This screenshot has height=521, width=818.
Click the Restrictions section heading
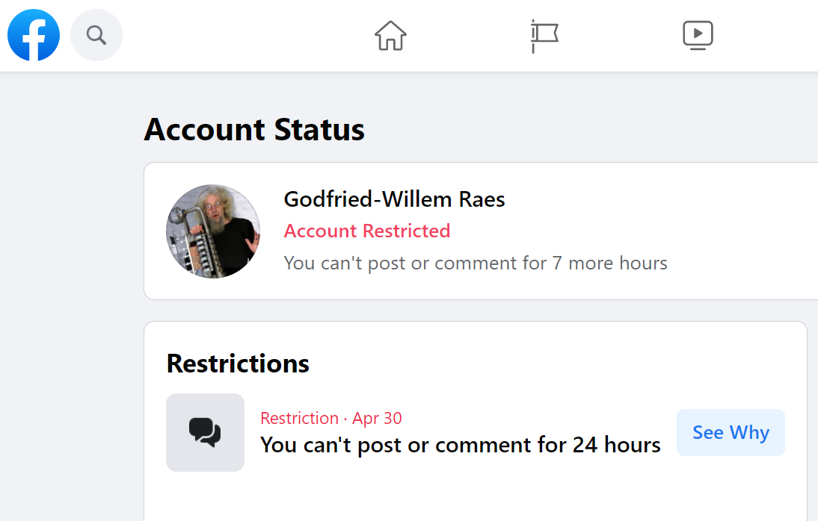[238, 364]
